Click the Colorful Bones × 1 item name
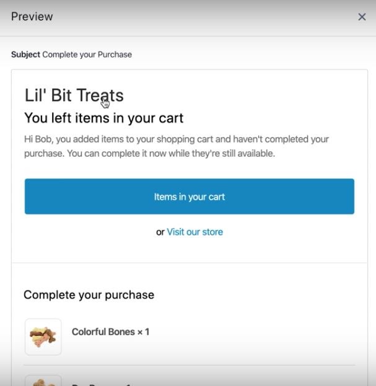The width and height of the screenshot is (376, 386). tap(110, 332)
